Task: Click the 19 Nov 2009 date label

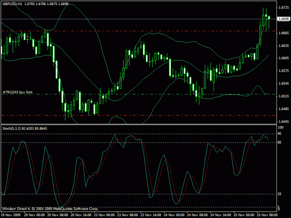Action: [11, 215]
